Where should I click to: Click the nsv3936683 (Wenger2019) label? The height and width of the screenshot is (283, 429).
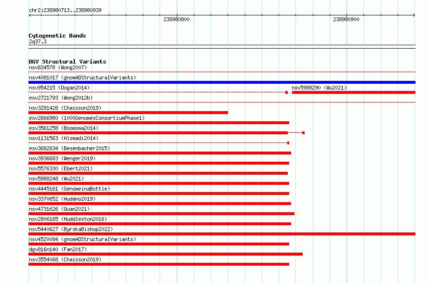pos(62,158)
